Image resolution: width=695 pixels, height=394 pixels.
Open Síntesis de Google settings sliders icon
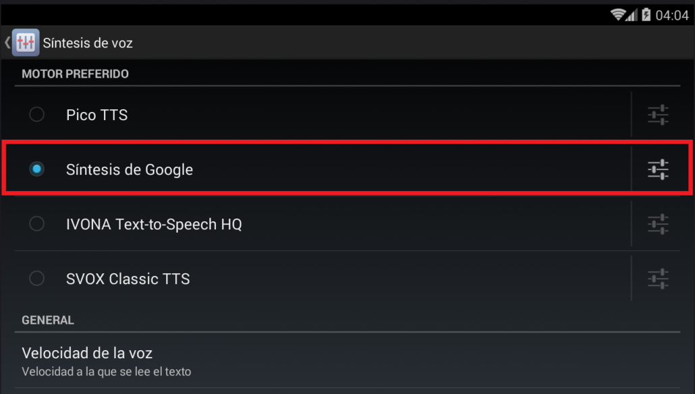point(658,169)
